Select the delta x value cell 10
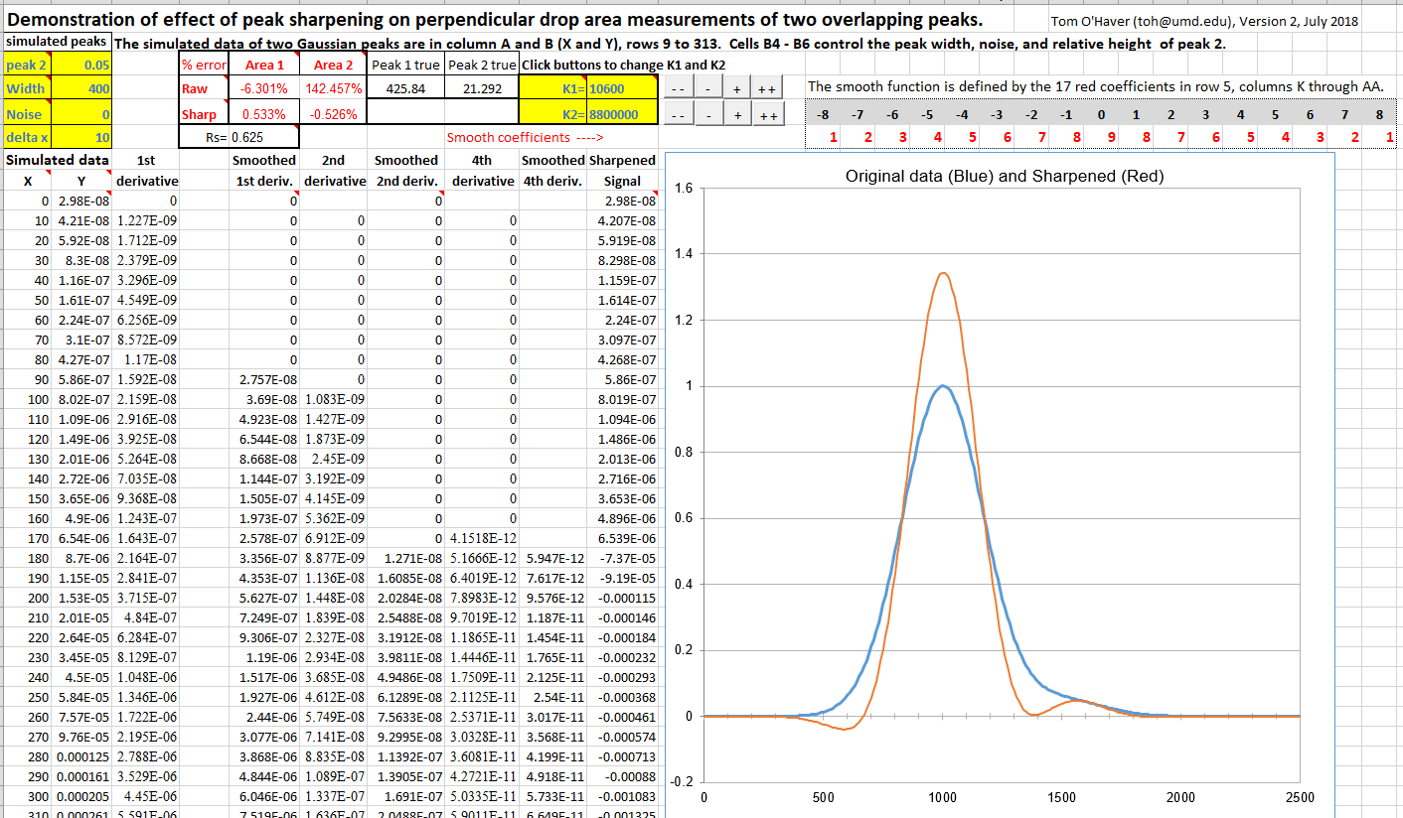 (x=83, y=138)
